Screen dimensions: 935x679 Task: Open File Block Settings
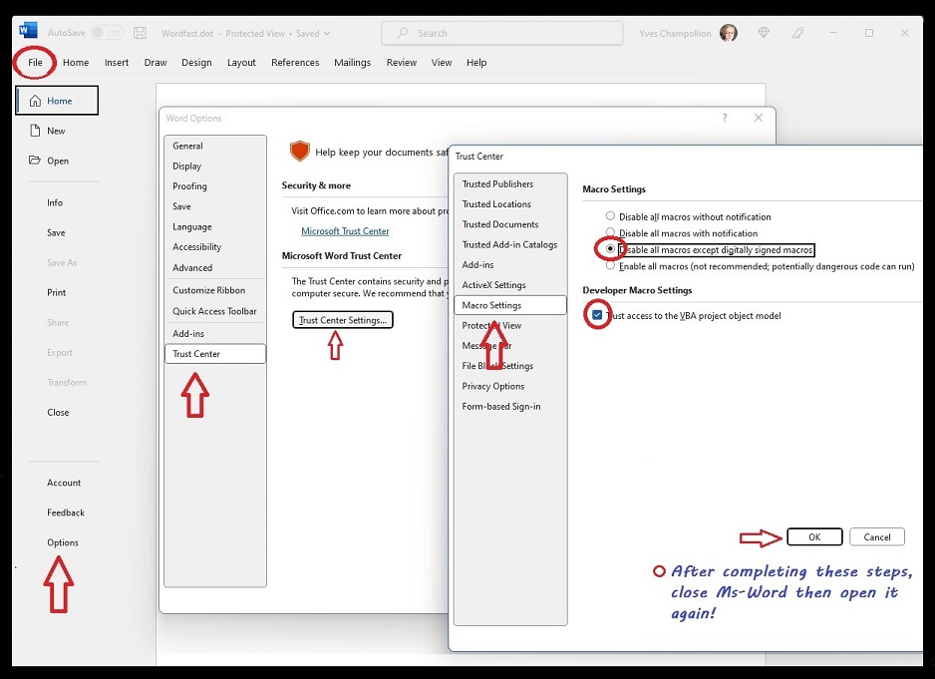tap(510, 366)
